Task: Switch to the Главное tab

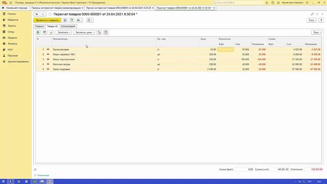Action: click(x=39, y=26)
